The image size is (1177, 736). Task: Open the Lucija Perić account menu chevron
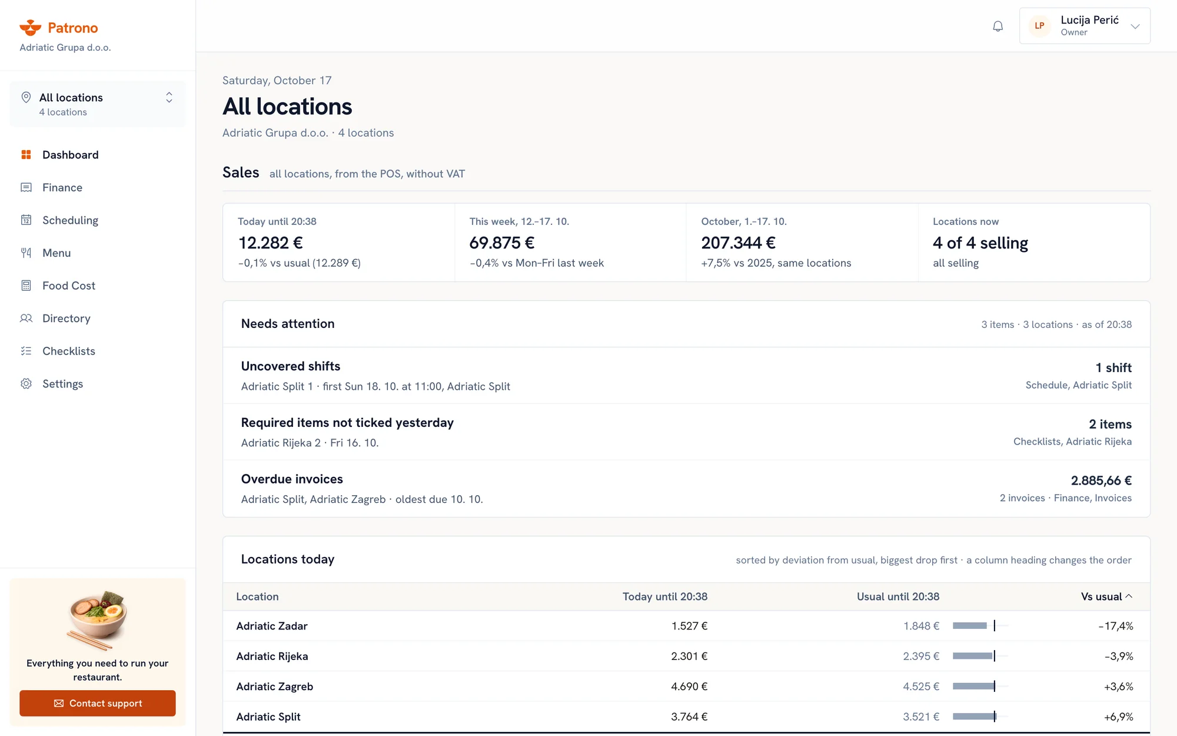(1135, 26)
